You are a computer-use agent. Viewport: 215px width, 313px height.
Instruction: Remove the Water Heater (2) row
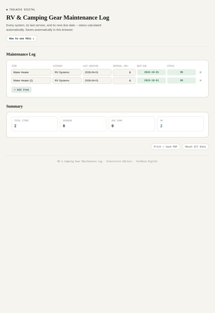tap(200, 80)
